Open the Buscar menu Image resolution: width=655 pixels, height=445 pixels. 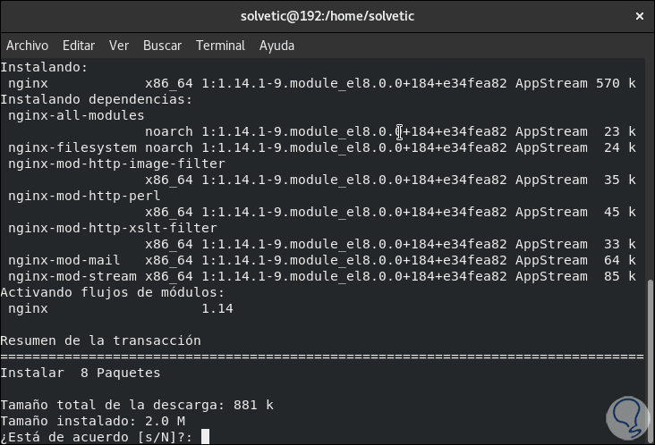(162, 46)
